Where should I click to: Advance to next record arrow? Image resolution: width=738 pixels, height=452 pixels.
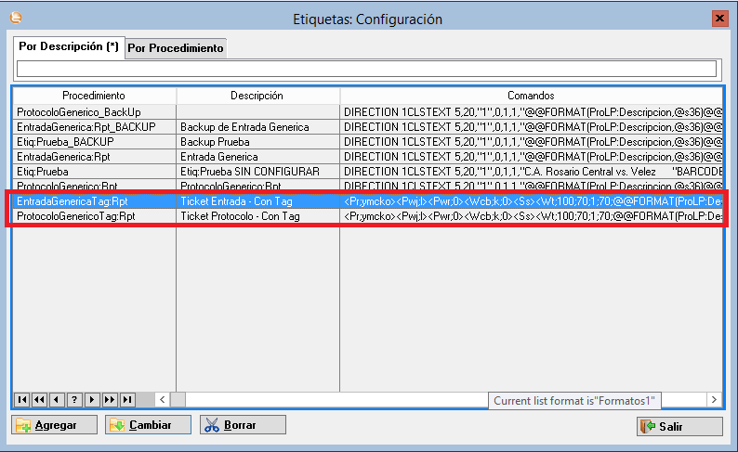(x=92, y=399)
